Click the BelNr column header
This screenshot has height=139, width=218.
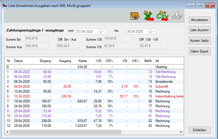click(x=148, y=61)
